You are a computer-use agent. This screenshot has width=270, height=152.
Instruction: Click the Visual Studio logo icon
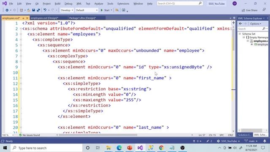(5, 3)
